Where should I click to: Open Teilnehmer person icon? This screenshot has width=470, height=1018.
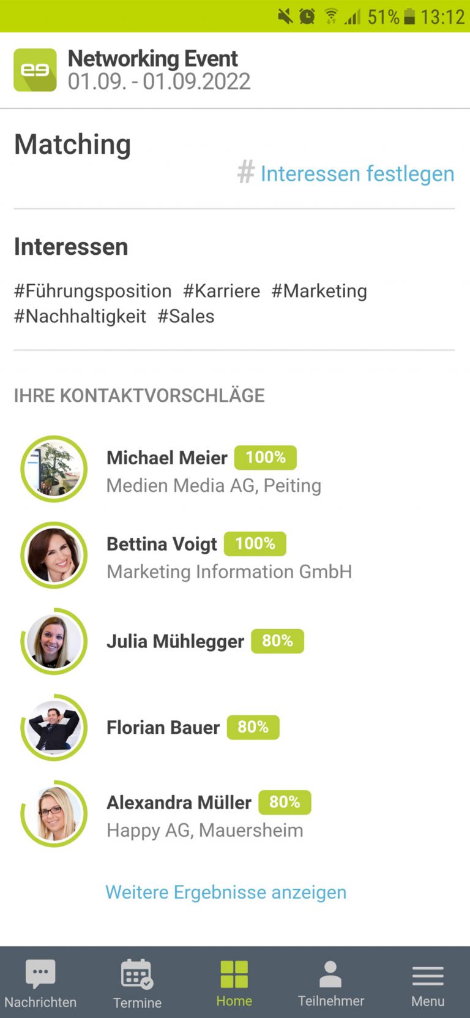tap(330, 974)
